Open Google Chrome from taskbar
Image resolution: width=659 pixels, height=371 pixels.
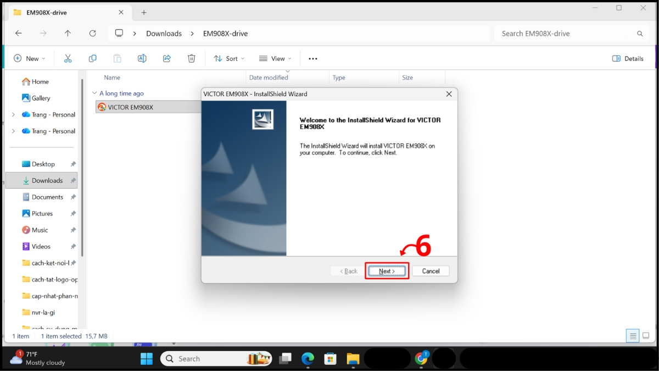click(421, 358)
